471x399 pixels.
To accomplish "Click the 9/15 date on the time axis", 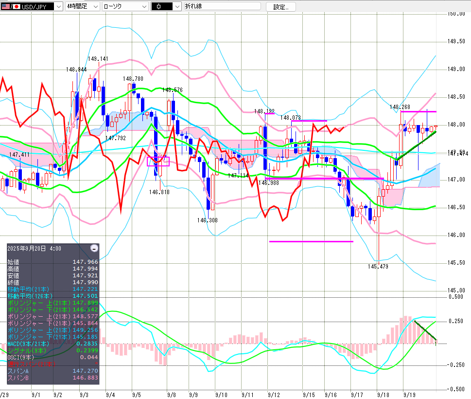I will coord(308,394).
